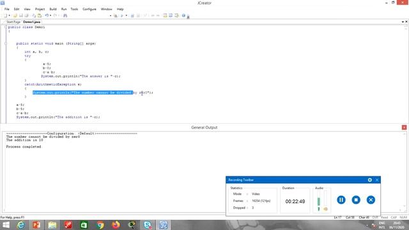Click the Build project toolbar icon
The image size is (409, 230).
tap(115, 15)
